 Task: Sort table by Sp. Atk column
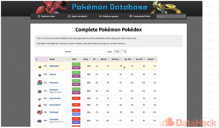coord(129,59)
